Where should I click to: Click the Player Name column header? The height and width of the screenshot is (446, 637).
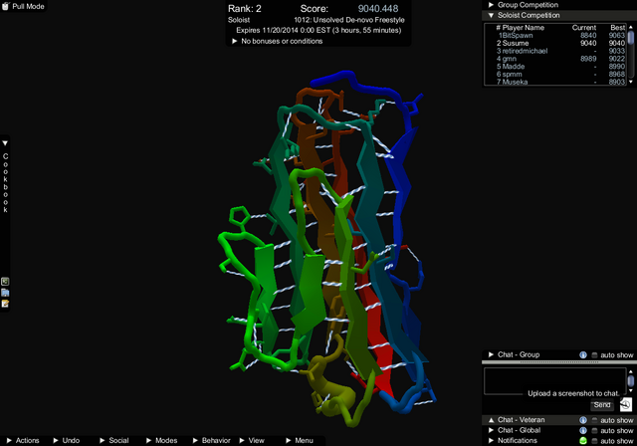524,28
